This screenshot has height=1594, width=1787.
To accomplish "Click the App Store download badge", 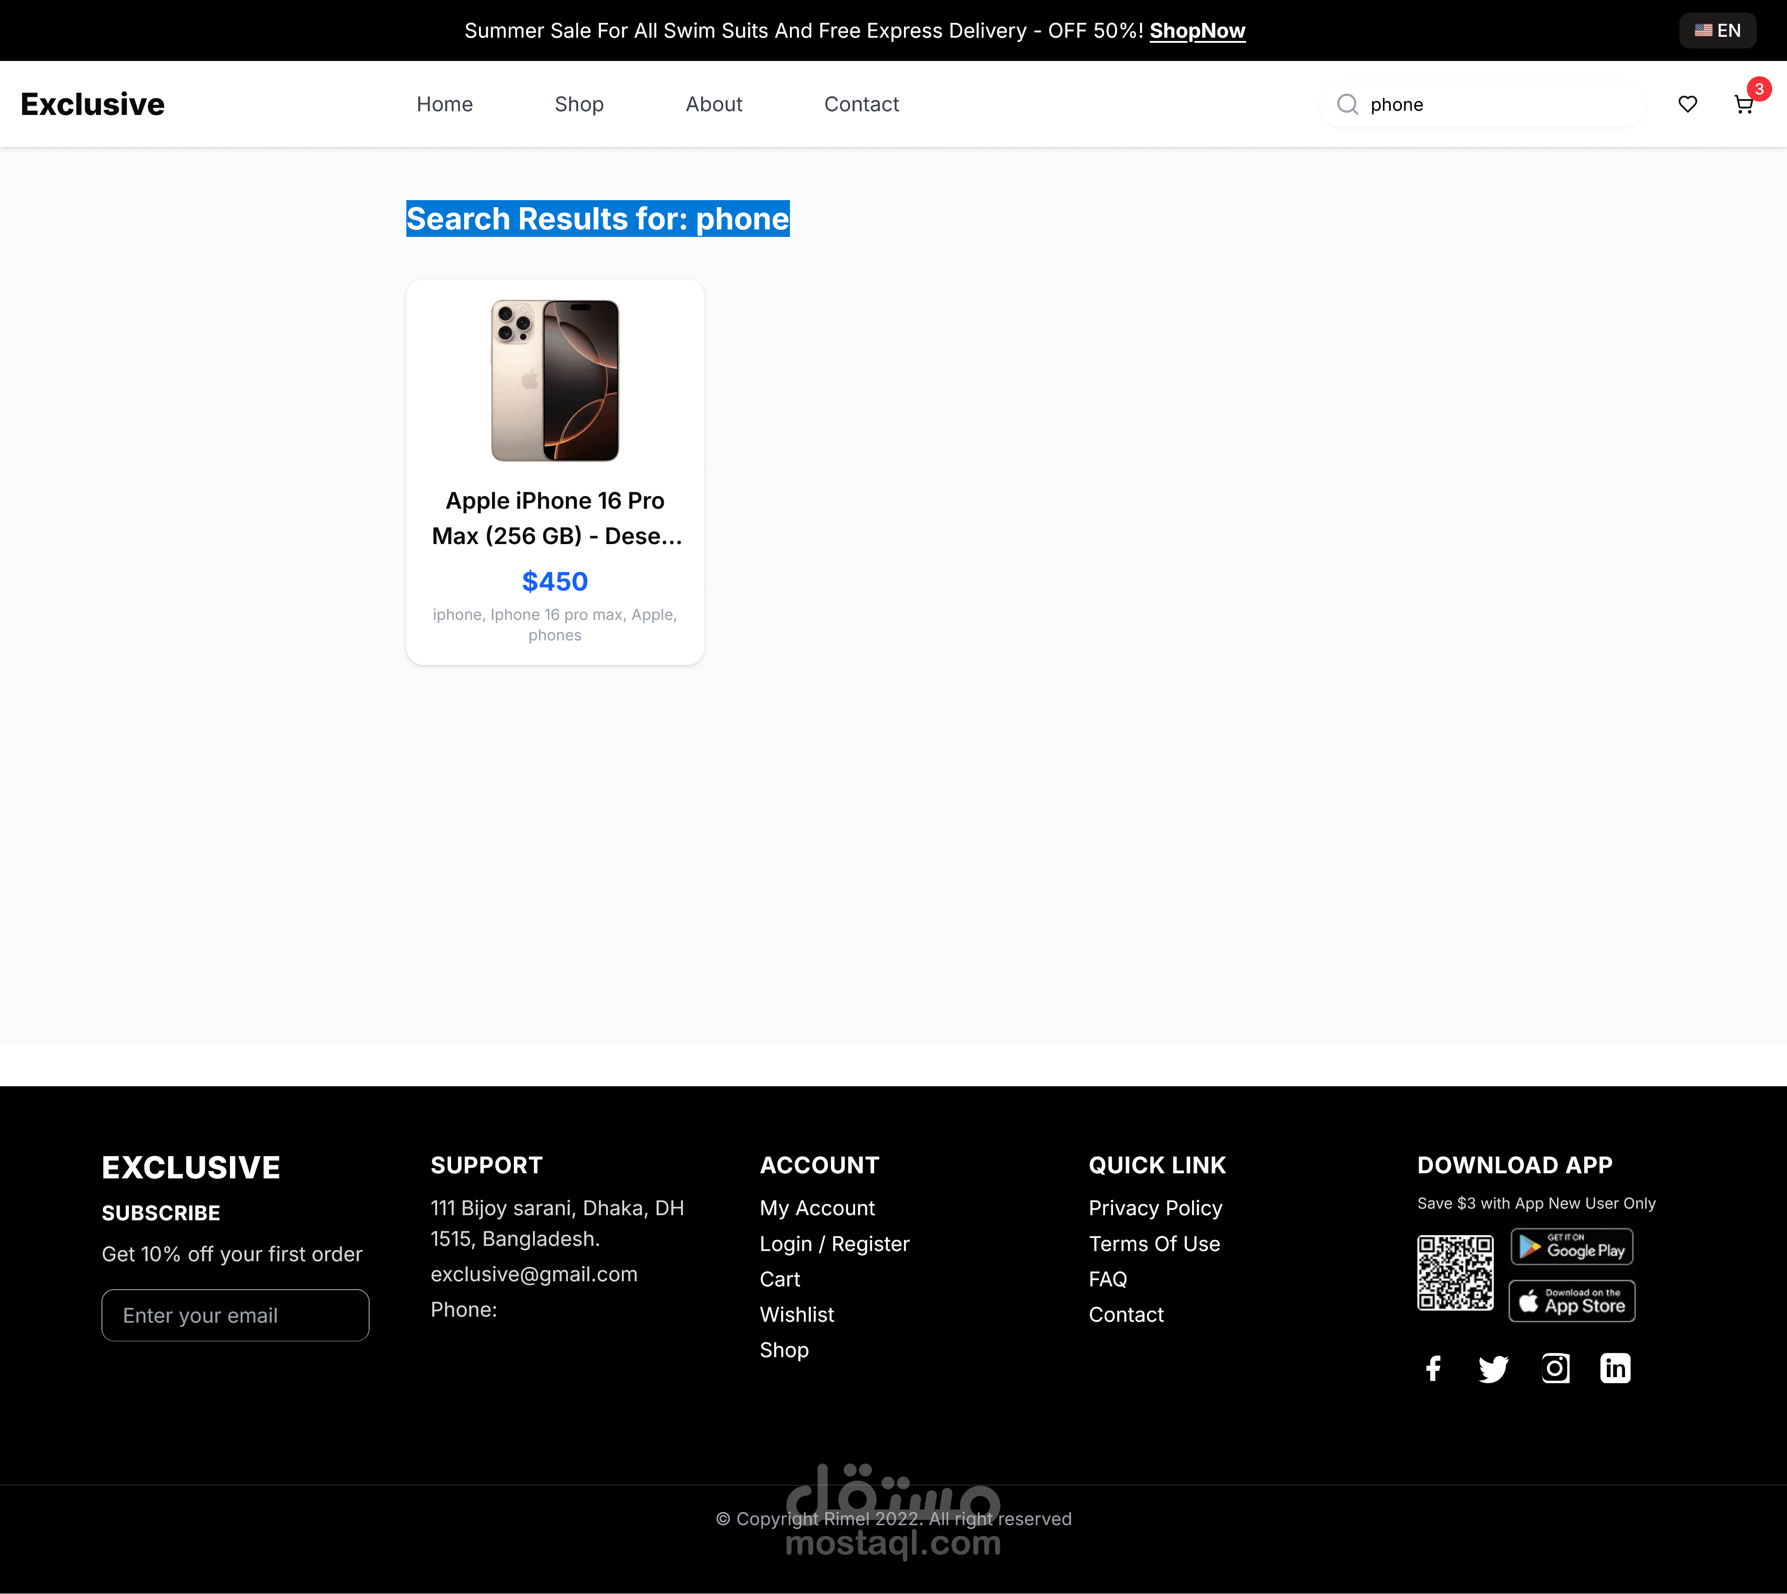I will (x=1571, y=1301).
